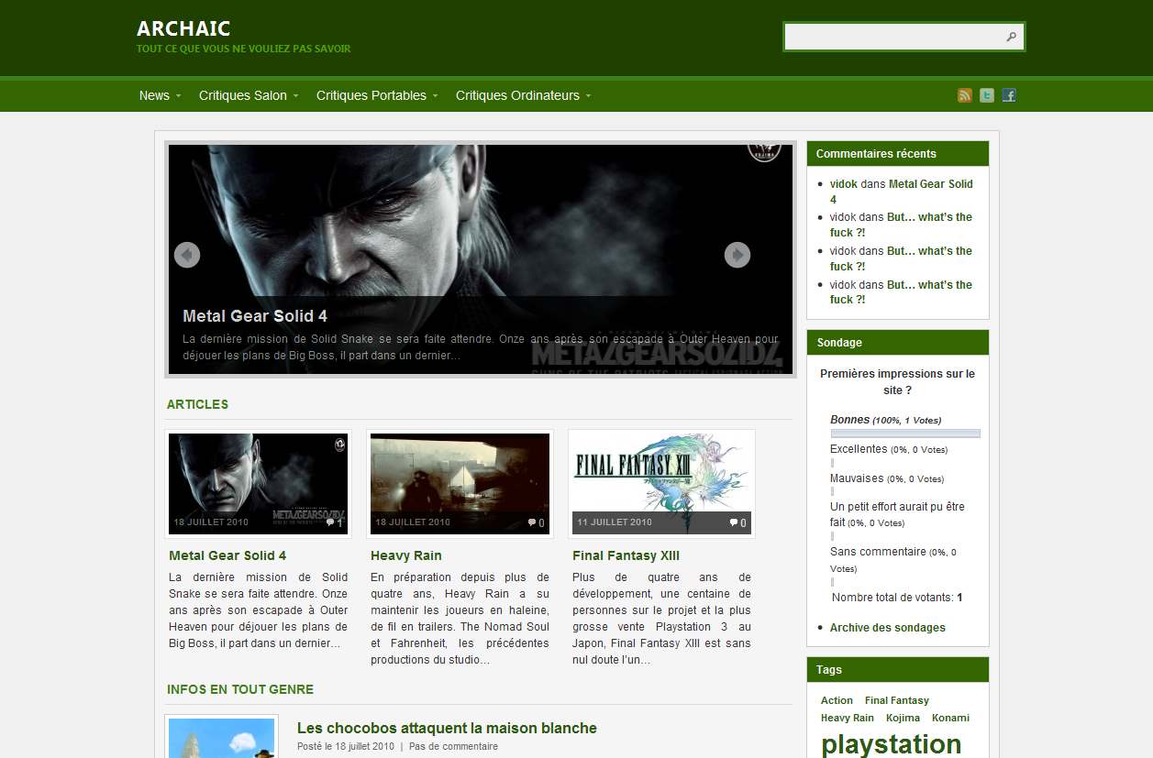This screenshot has height=758, width=1153.
Task: Click the Tags widget header
Action: click(898, 669)
